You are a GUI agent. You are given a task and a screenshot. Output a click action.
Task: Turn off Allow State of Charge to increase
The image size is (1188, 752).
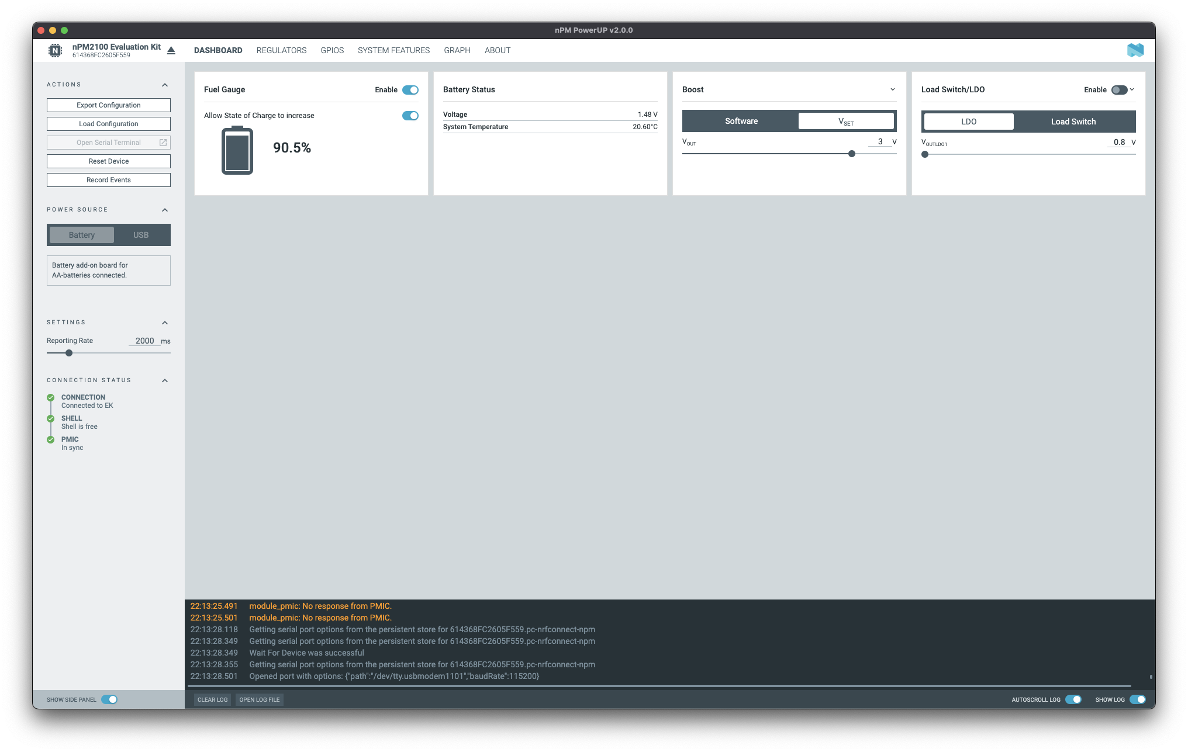coord(411,116)
